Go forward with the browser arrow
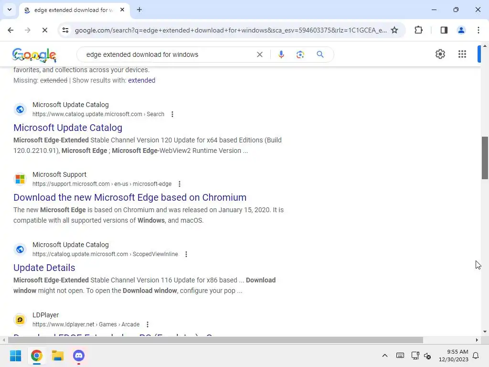Screen dimensions: 489x367 [28, 30]
